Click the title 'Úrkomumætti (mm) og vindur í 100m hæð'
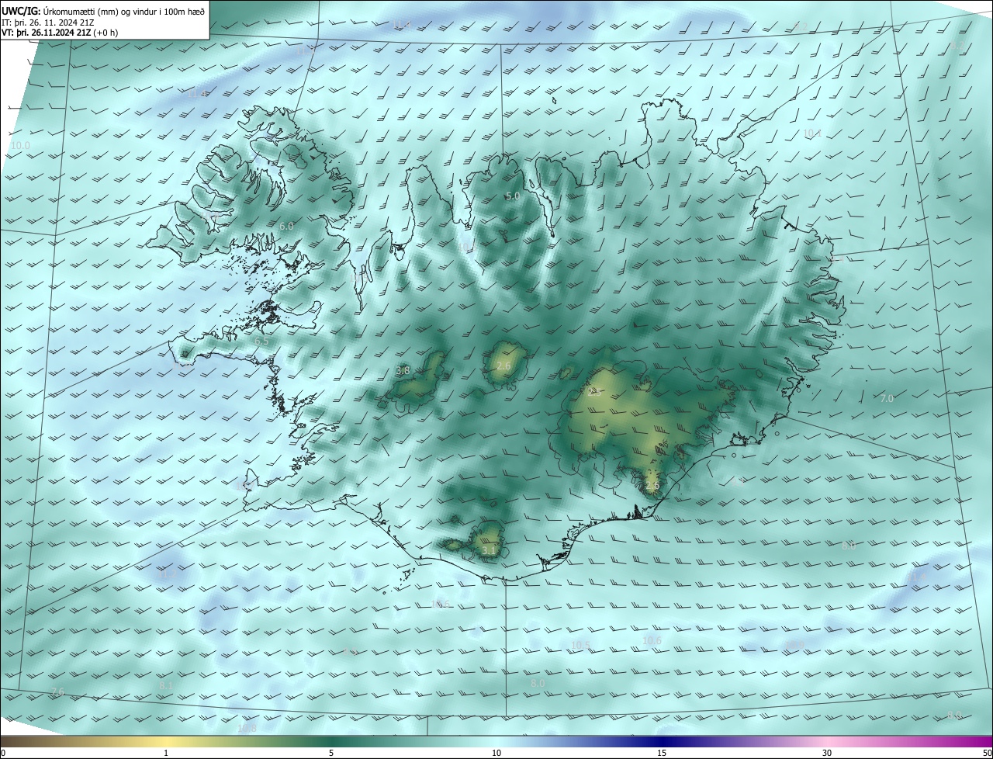The height and width of the screenshot is (759, 993). 124,11
